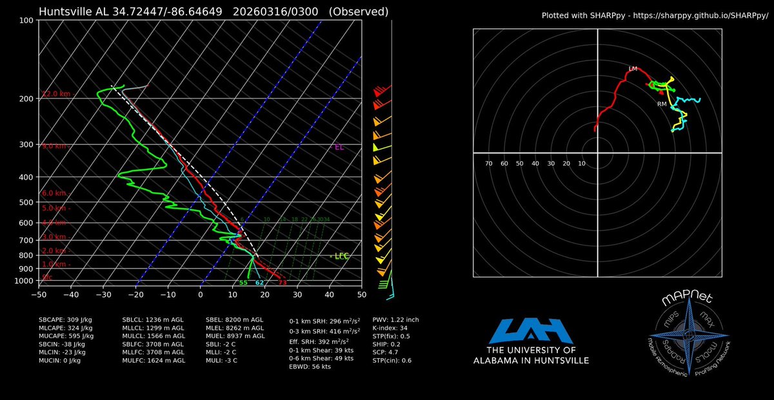
Task: Select the SBEL: 8200 m AGL value
Action: click(235, 319)
